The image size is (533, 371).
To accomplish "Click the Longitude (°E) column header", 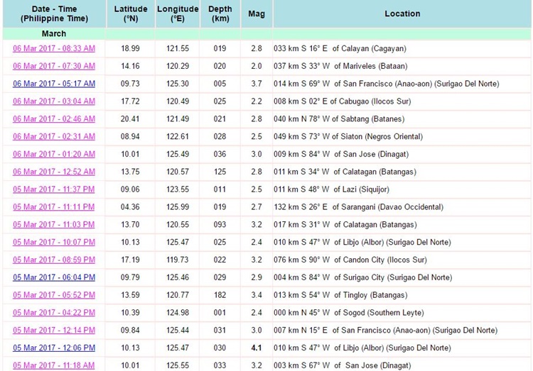I will [178, 14].
